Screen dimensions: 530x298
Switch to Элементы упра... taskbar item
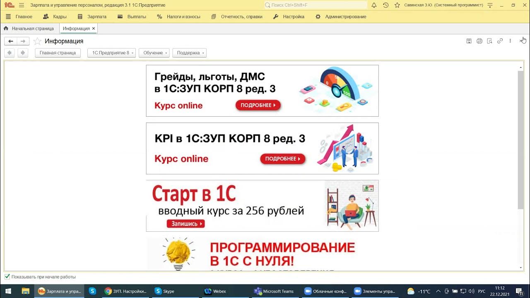pyautogui.click(x=376, y=291)
